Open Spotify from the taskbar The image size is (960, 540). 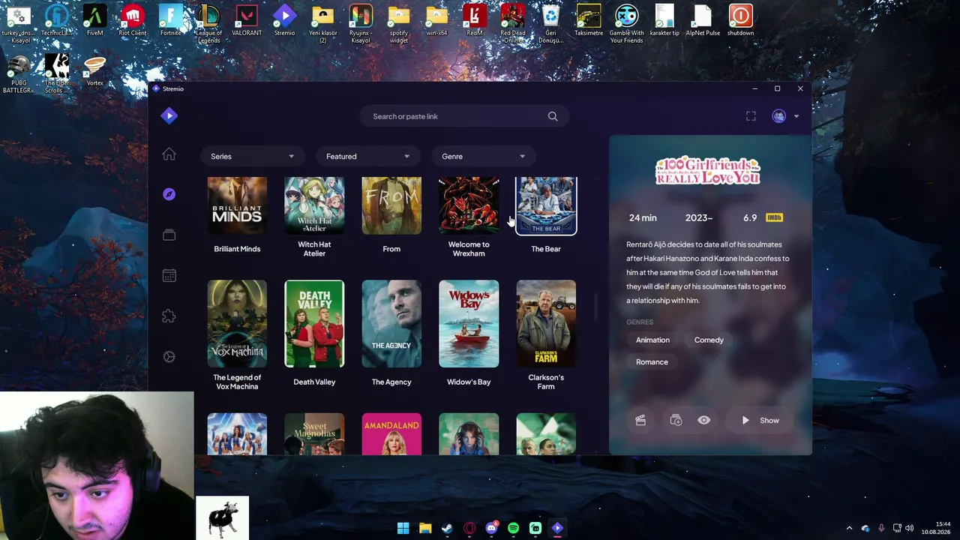[513, 529]
